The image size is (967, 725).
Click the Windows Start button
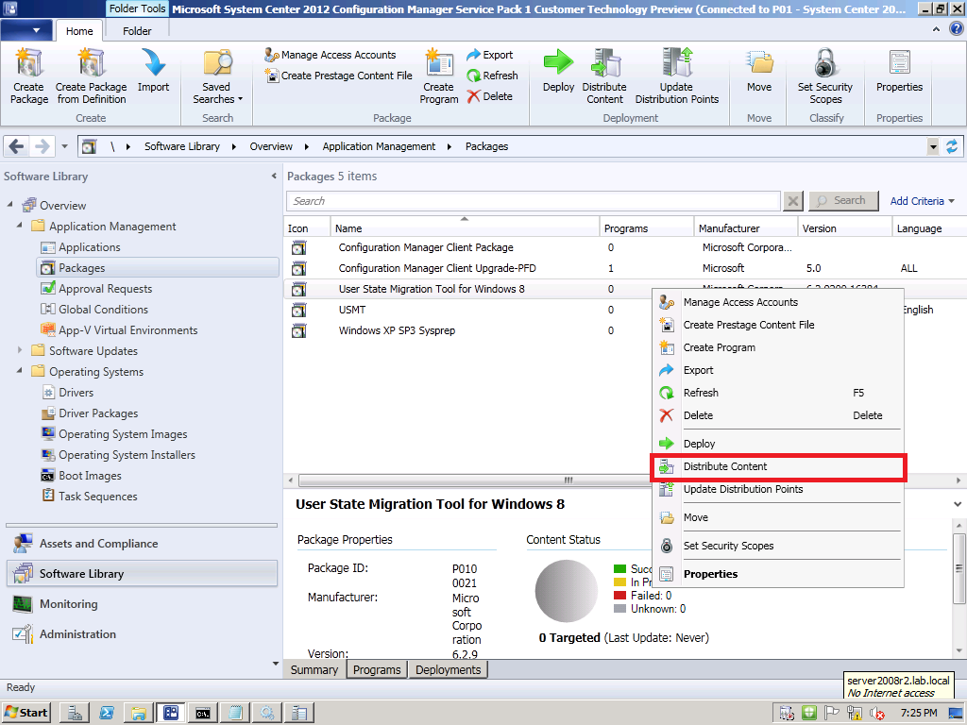(26, 714)
